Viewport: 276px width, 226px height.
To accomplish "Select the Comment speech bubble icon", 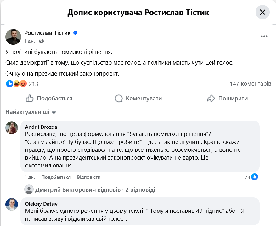I will point(119,98).
